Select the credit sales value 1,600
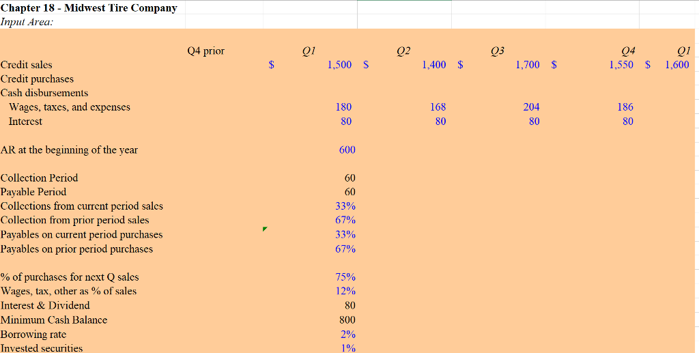 677,65
